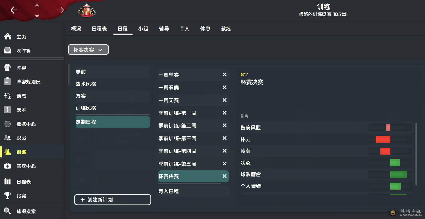Click the down chevron in header
Image resolution: width=425 pixels, height=219 pixels.
(37, 16)
